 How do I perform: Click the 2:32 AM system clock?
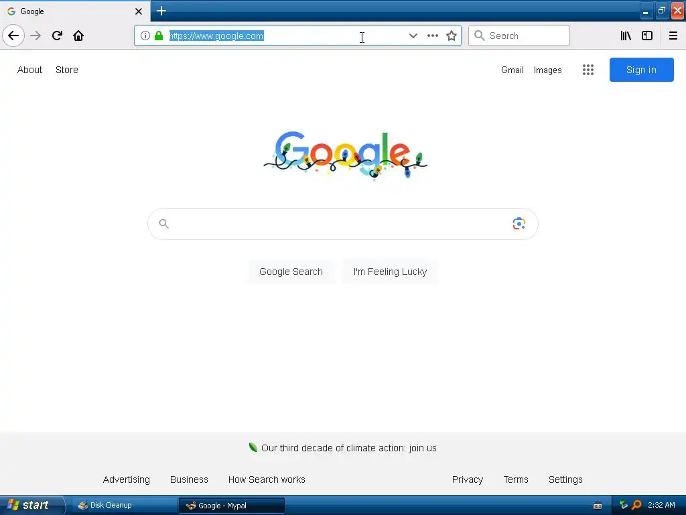coord(661,505)
